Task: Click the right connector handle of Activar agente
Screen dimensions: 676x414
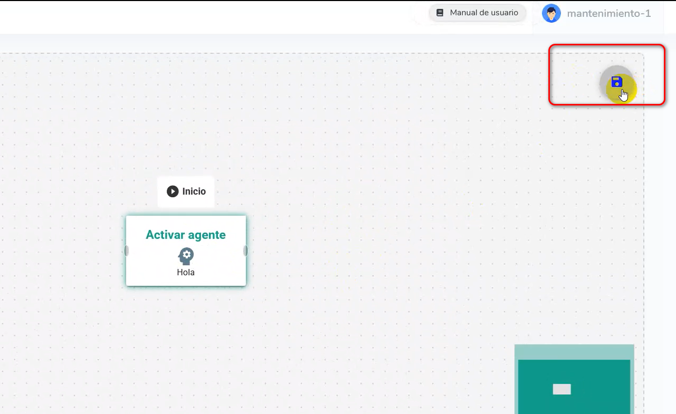Action: (245, 251)
